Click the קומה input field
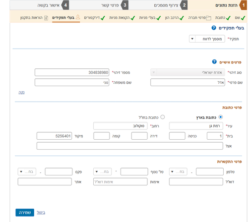The height and width of the screenshot is (222, 248). click(102, 136)
